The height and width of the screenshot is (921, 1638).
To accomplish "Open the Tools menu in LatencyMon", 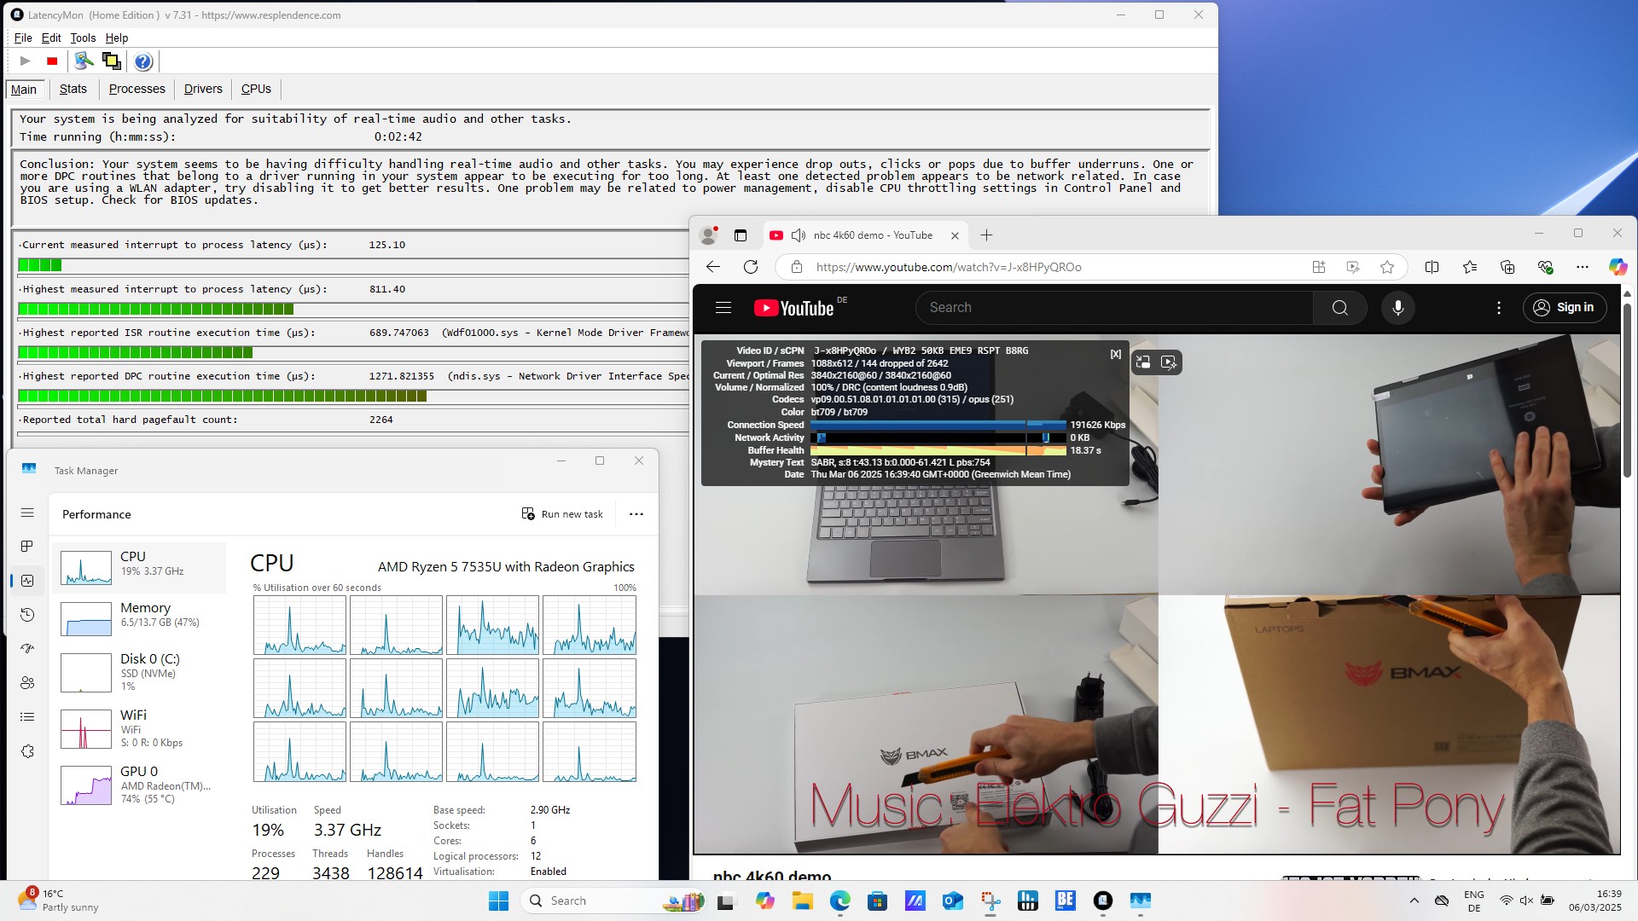I will point(83,38).
